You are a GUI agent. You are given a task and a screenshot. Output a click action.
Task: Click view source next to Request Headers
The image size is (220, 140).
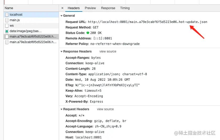(x=105, y=109)
